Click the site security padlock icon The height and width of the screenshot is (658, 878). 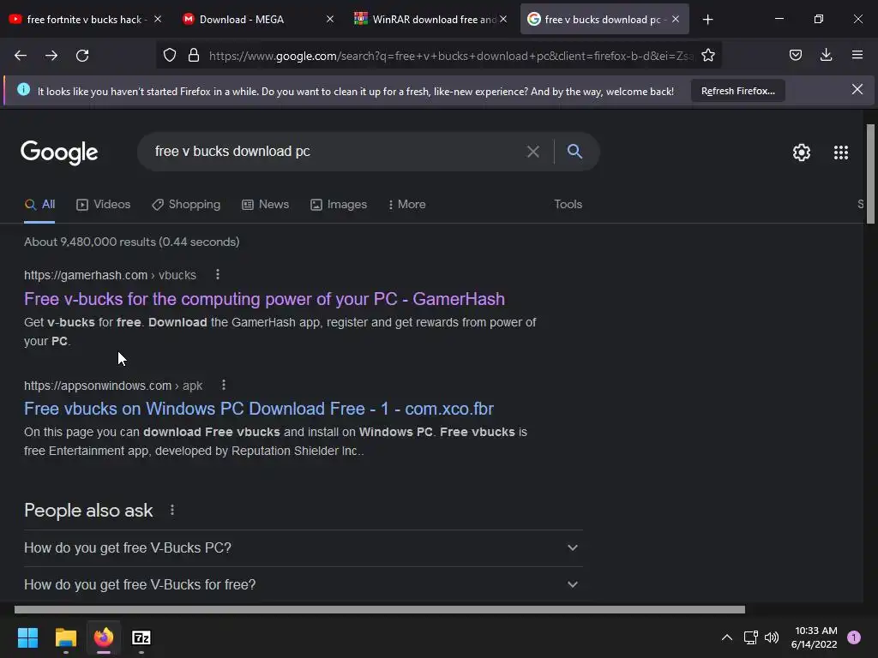click(x=194, y=56)
